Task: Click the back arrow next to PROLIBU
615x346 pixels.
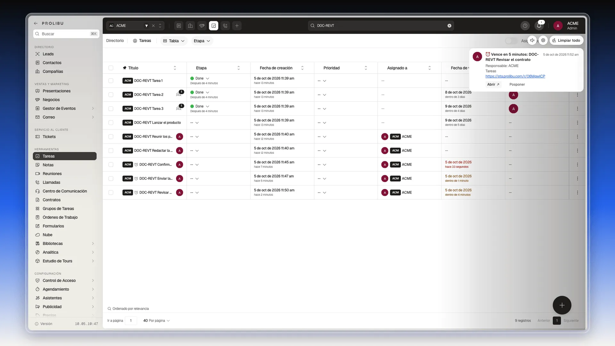Action: (x=36, y=23)
